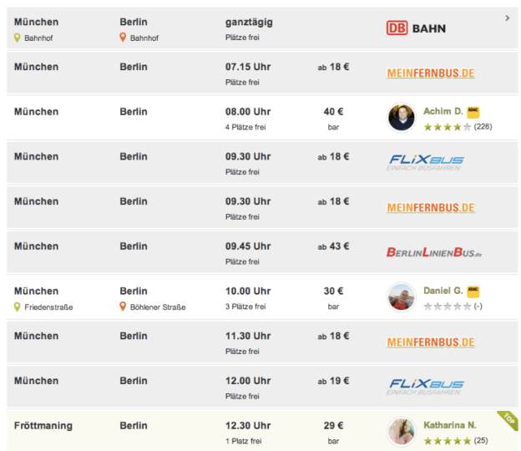Click the MeinFernbus logo for 11.30 Uhr
This screenshot has width=521, height=451.
tap(431, 342)
